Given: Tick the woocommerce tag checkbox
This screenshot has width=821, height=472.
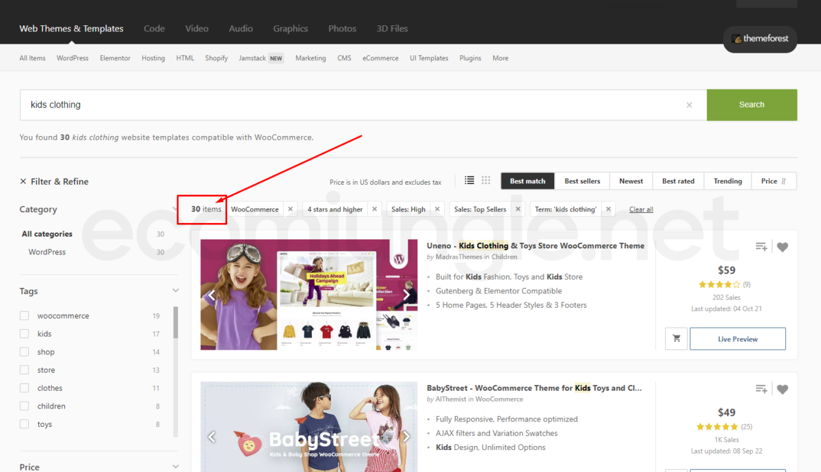Looking at the screenshot, I should click(25, 316).
